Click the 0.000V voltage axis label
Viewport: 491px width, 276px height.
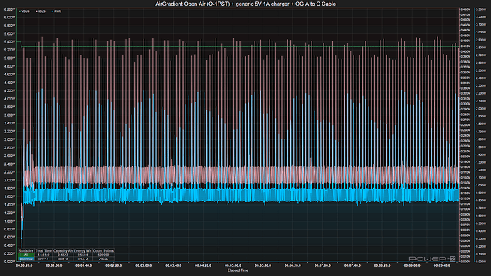click(9, 262)
